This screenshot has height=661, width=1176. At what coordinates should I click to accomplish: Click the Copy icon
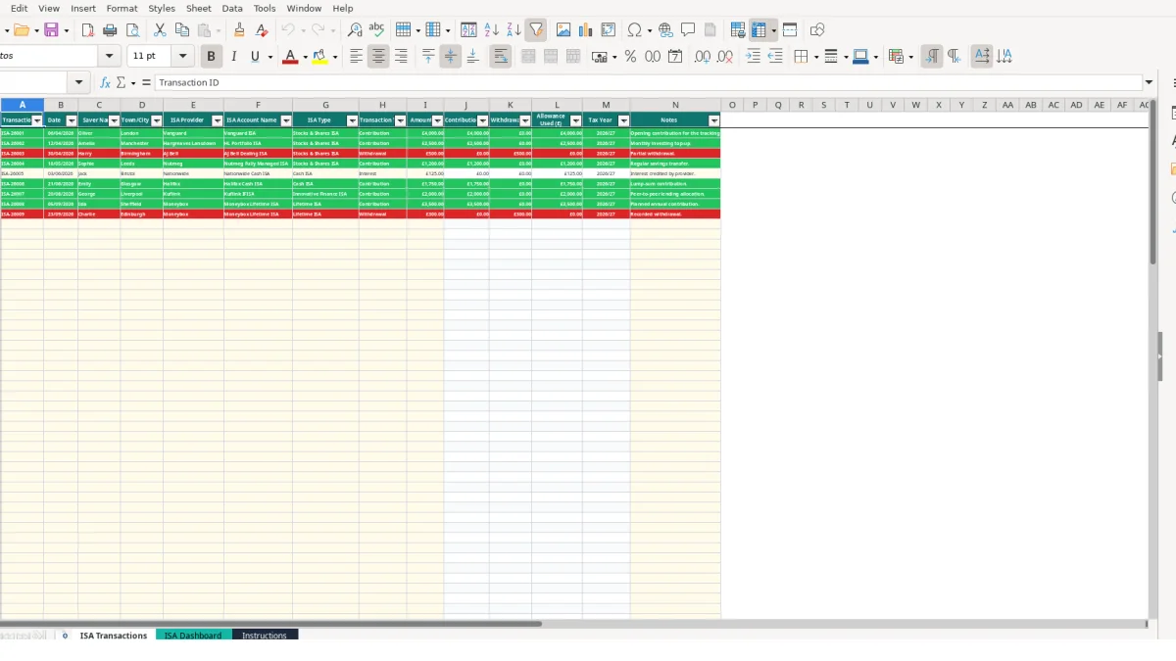pos(182,30)
